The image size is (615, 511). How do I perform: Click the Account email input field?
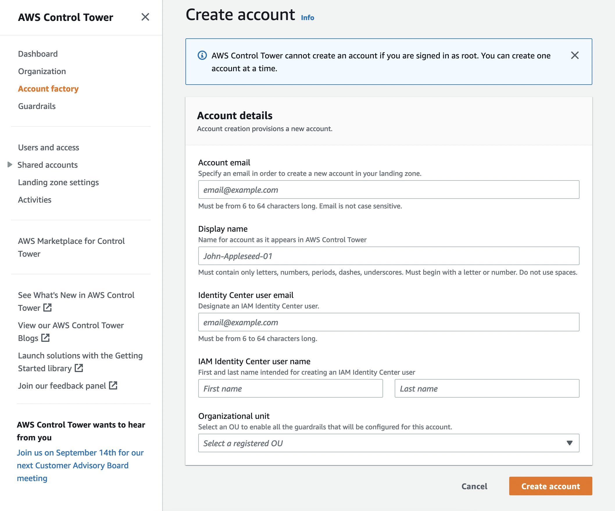(389, 190)
